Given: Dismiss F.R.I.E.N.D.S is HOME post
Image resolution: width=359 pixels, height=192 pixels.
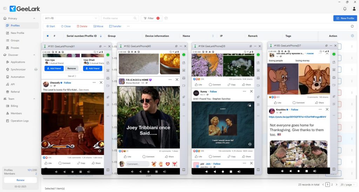Looking at the screenshot, I should [177, 80].
